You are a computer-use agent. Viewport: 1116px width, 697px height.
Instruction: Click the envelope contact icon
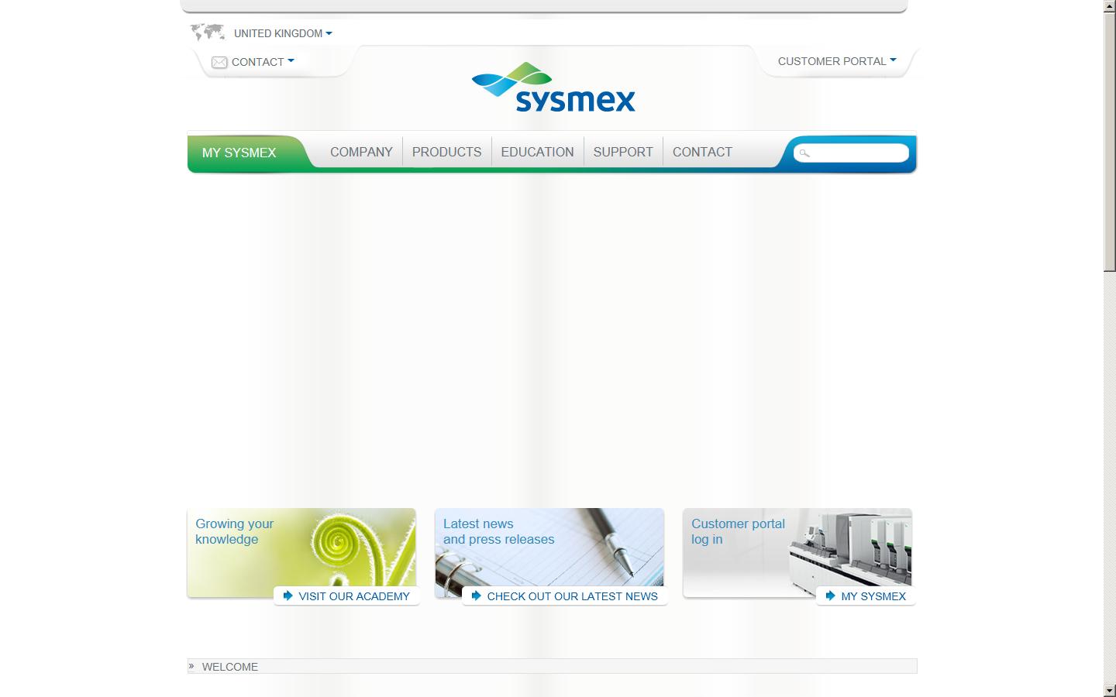[x=219, y=62]
